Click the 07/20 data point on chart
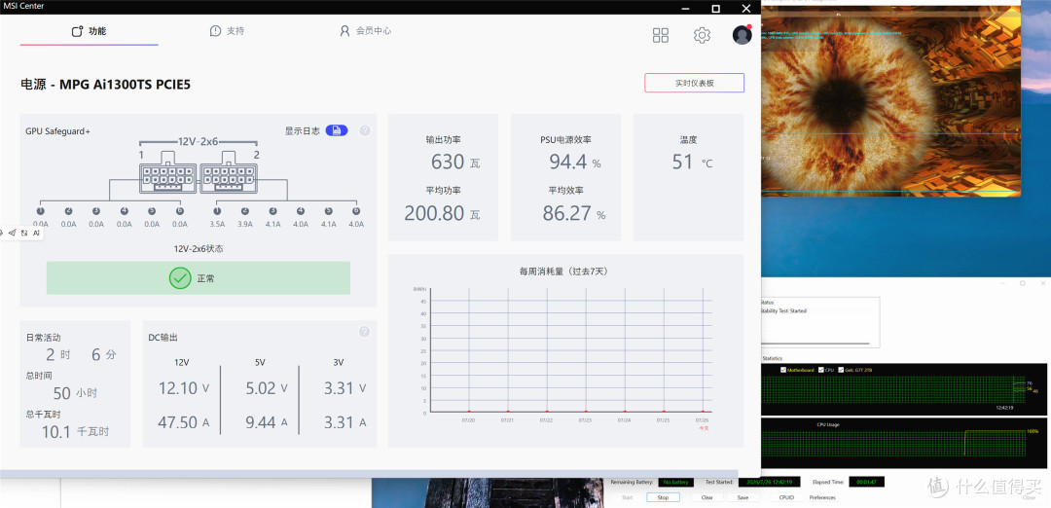 click(x=469, y=412)
